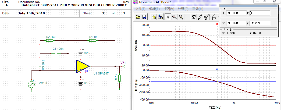281x110 pixels.
Task: Open the 帮助(H) menu
Action: click(x=197, y=9)
